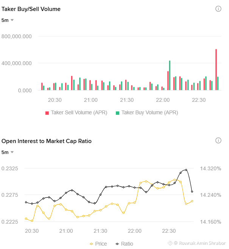Click the 0.2225 price axis label

(10, 222)
